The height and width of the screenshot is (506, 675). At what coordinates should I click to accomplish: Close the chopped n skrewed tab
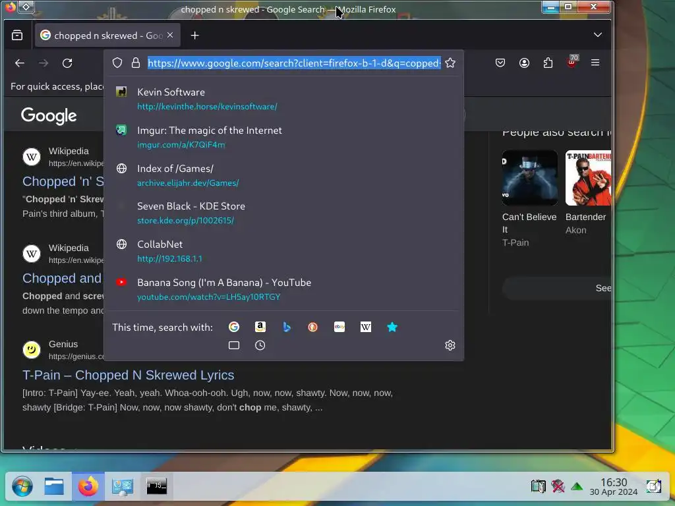tap(170, 36)
